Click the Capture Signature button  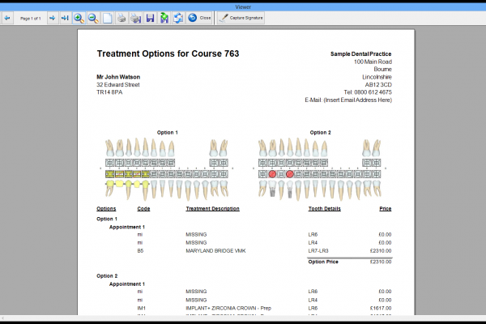(241, 18)
